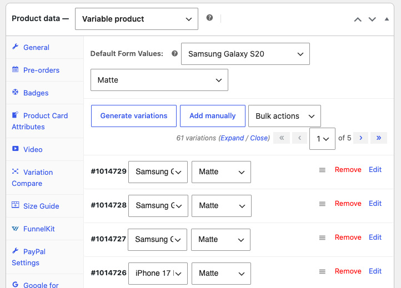
Task: Edit variation #1014729
Action: (x=375, y=170)
